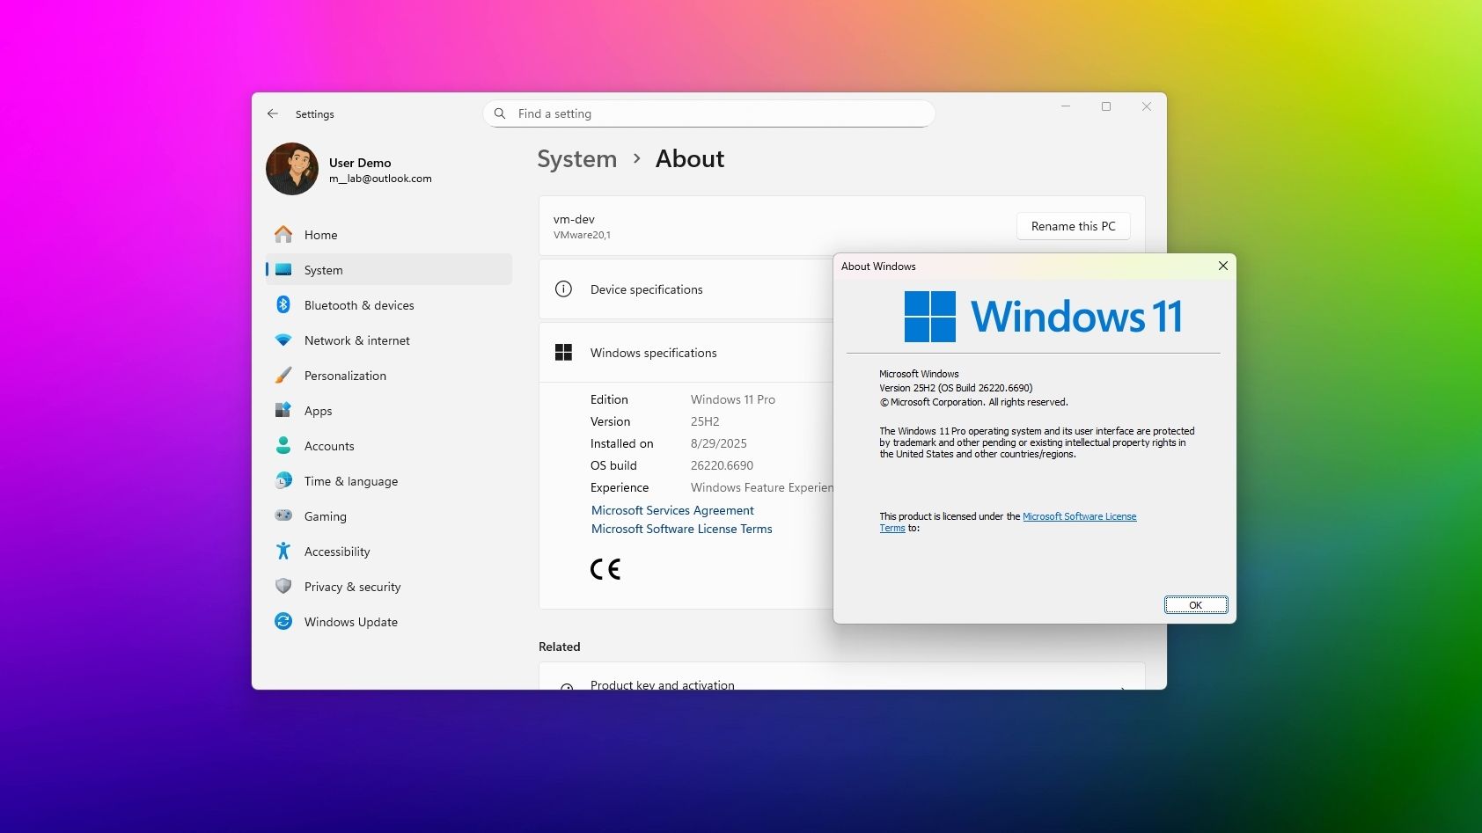1482x833 pixels.
Task: Expand the Device specifications section
Action: click(x=686, y=289)
